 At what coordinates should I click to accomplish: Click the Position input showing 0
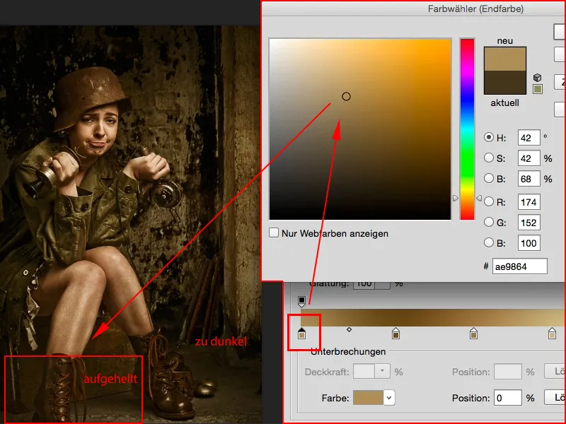point(507,397)
